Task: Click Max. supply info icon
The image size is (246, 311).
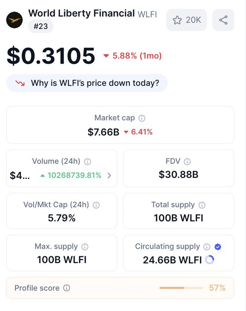Action: click(x=85, y=247)
